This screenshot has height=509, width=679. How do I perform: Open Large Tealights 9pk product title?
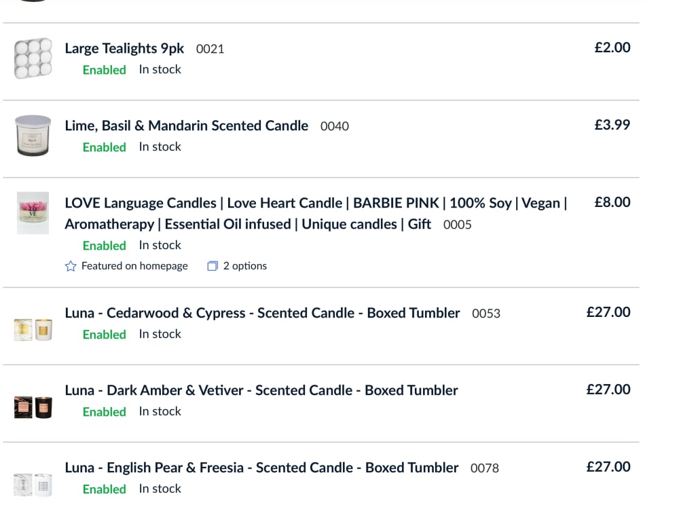coord(124,48)
